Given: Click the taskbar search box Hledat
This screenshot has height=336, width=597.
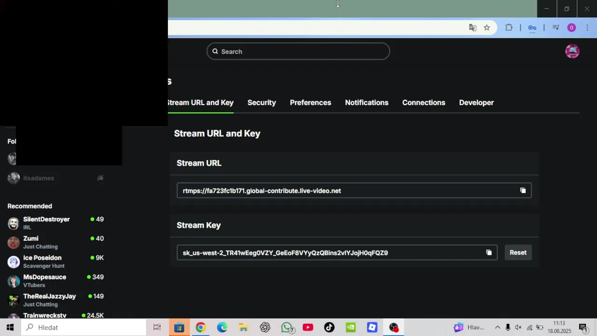Looking at the screenshot, I should (83, 328).
